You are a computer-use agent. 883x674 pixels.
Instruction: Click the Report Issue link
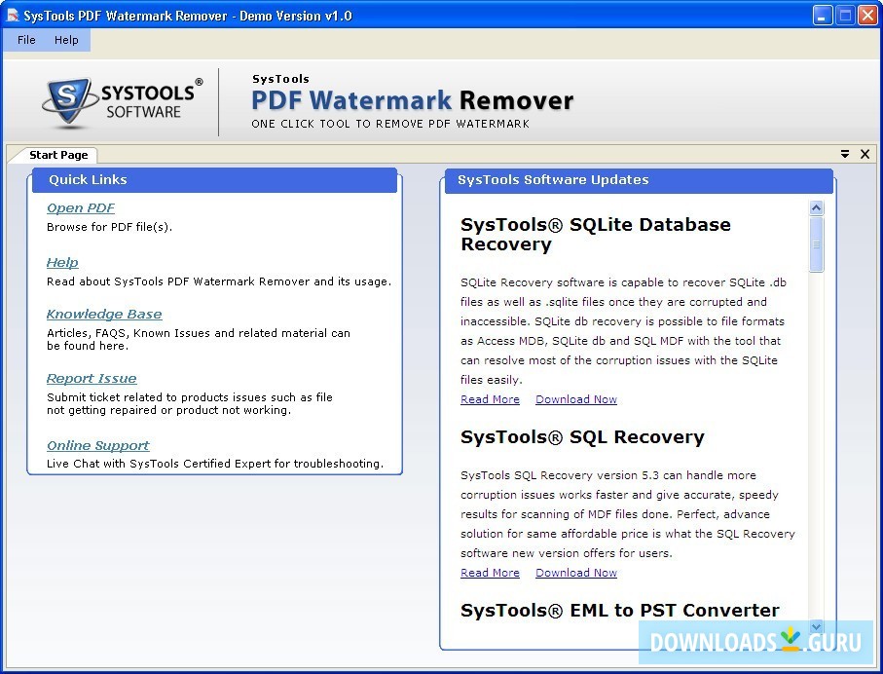pos(92,378)
